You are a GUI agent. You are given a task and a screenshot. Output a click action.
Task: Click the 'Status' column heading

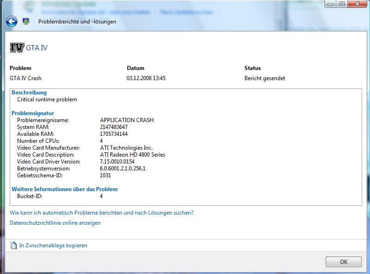252,68
